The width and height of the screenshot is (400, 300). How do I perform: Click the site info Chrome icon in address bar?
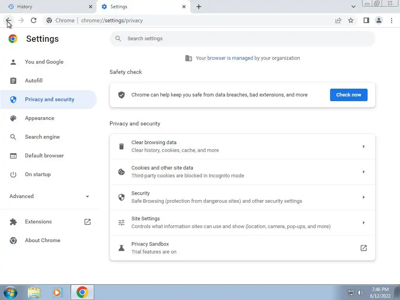(49, 20)
